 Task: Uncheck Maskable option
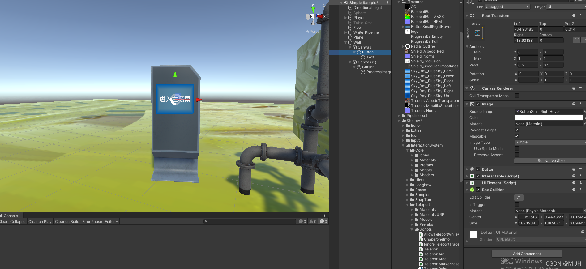517,136
